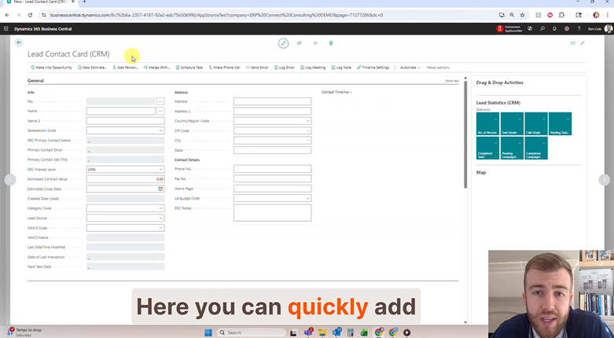Create a new record with the plus icon

tap(315, 43)
